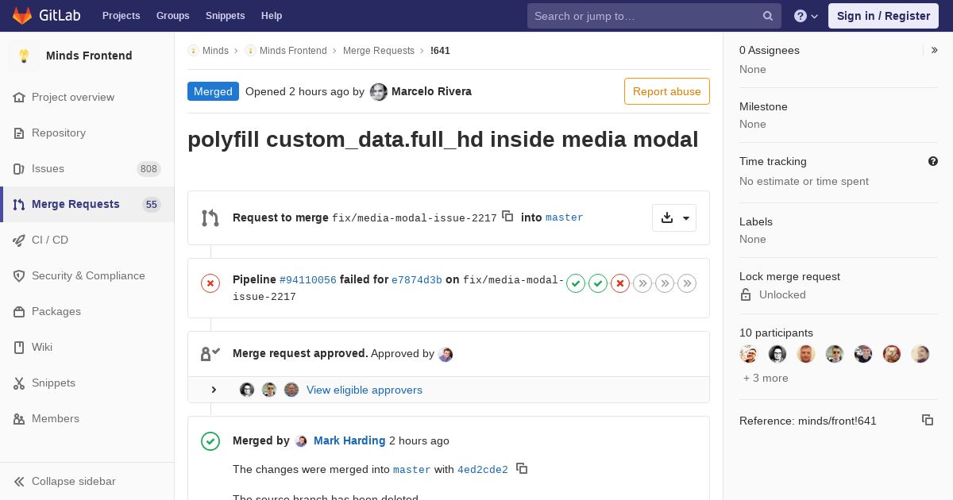
Task: Open the download dropdown button
Action: click(x=674, y=217)
